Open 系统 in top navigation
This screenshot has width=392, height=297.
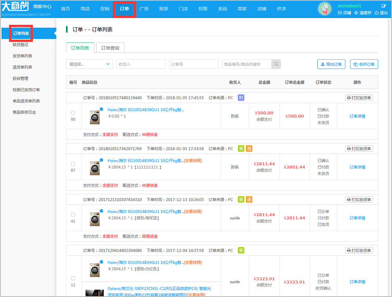click(x=223, y=9)
